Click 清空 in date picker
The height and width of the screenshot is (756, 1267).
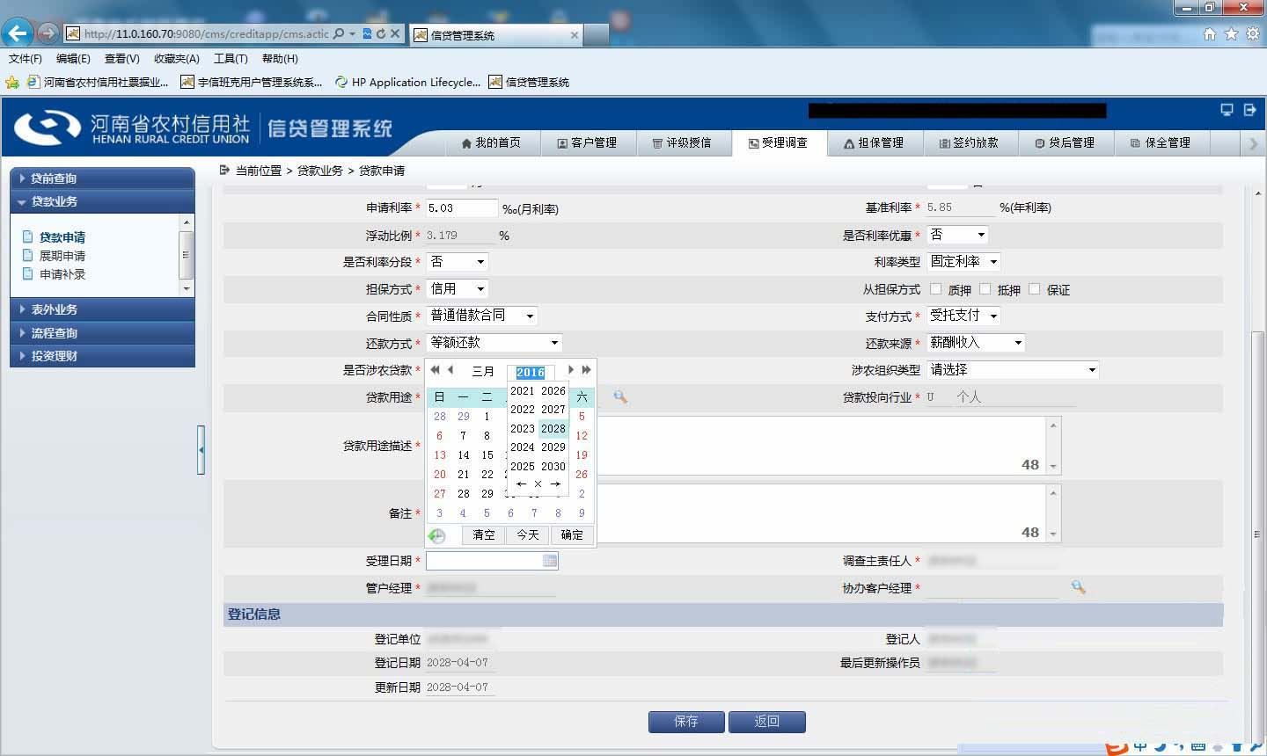(484, 535)
